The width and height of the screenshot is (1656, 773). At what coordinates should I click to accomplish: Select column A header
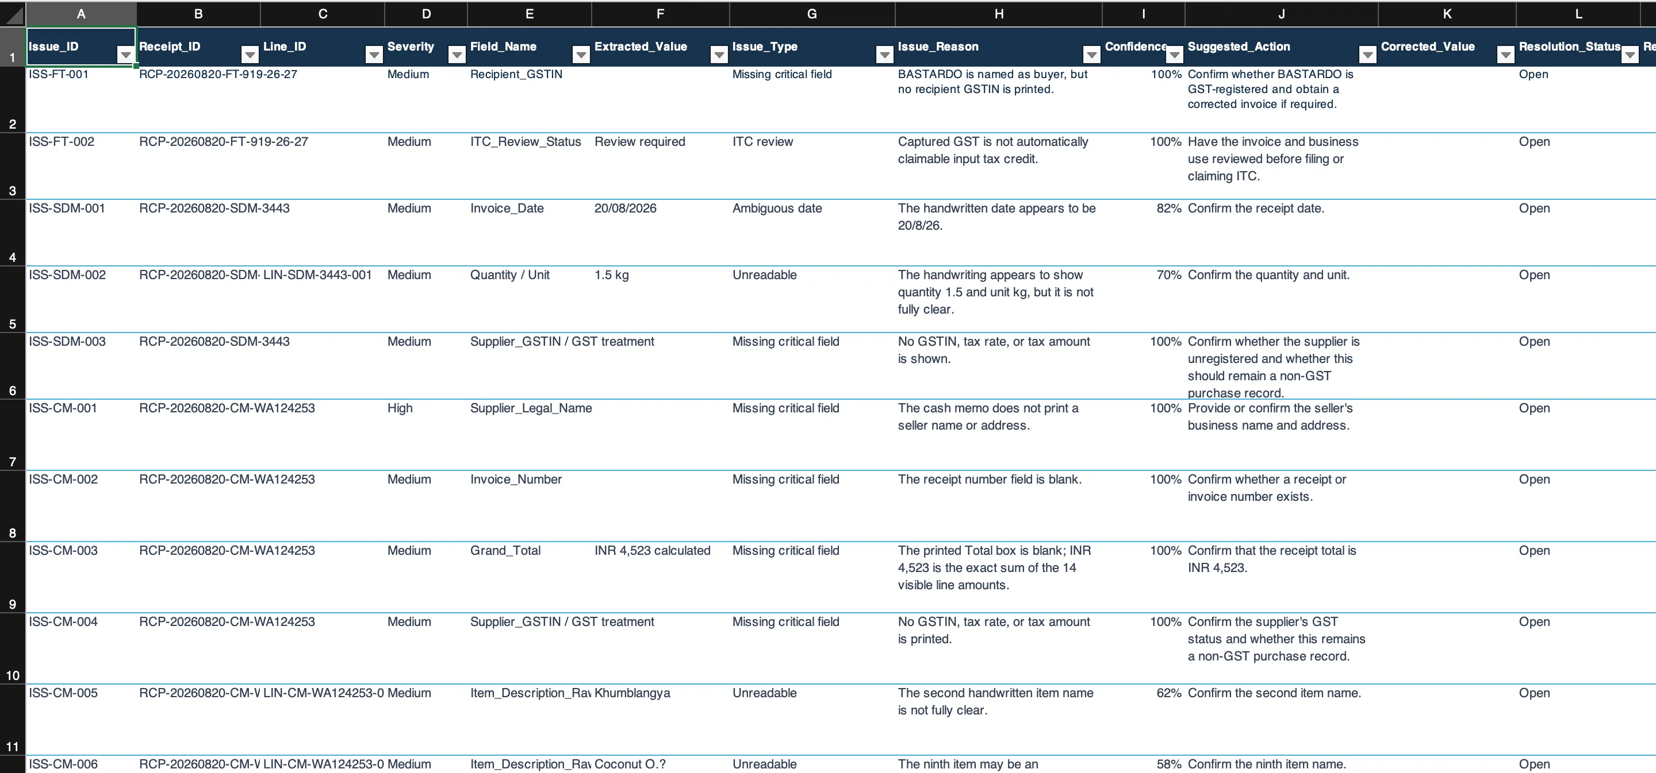click(81, 14)
